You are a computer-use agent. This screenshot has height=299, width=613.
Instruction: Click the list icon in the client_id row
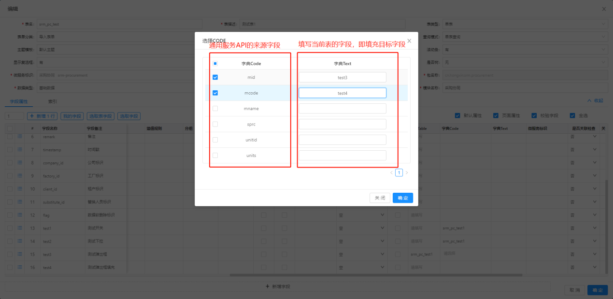coord(20,189)
